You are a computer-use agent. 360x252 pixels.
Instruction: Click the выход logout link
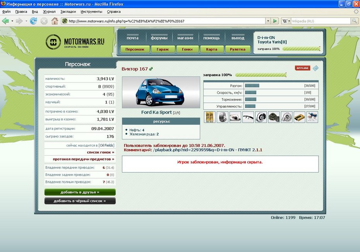238,38
